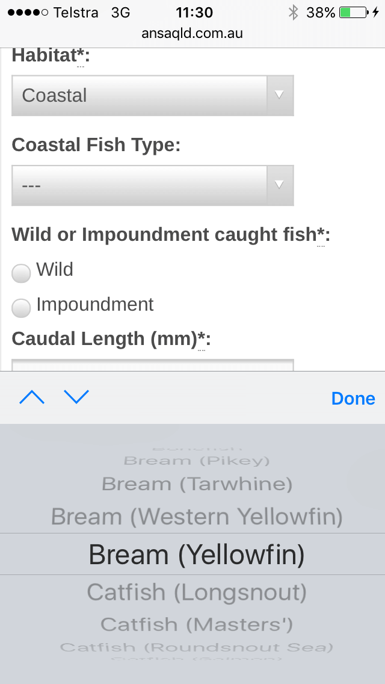Click the Coastal Fish Type dropdown arrow

tap(279, 185)
